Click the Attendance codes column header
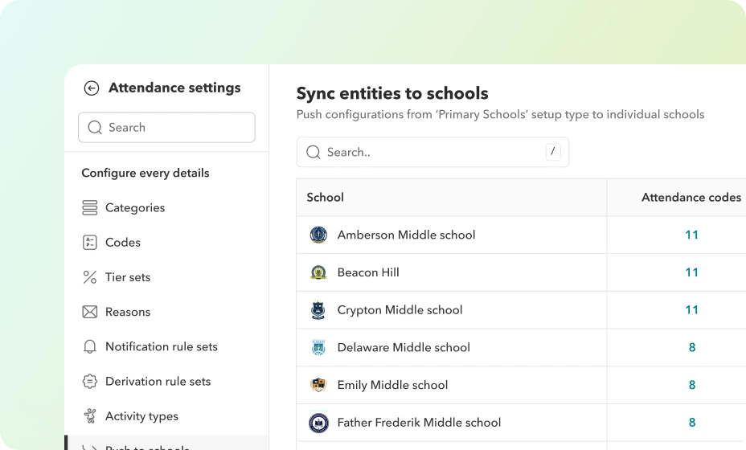 [691, 198]
